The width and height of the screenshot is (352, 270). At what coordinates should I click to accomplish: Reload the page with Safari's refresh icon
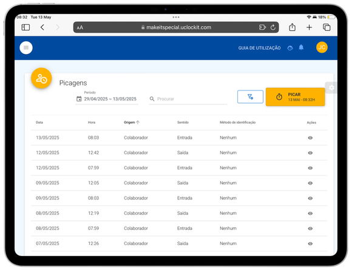(x=272, y=27)
